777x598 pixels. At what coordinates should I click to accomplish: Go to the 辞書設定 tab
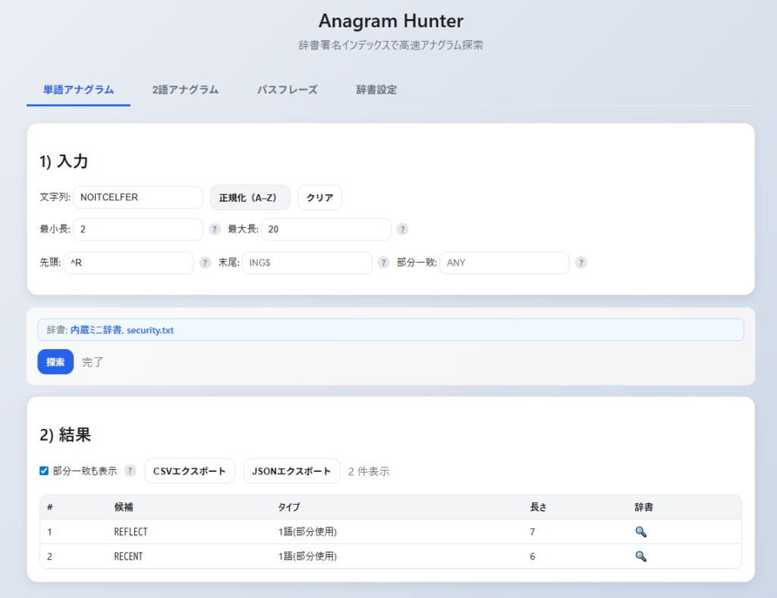tap(376, 90)
